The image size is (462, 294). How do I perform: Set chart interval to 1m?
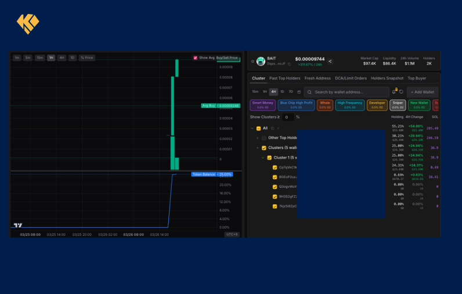click(x=17, y=57)
